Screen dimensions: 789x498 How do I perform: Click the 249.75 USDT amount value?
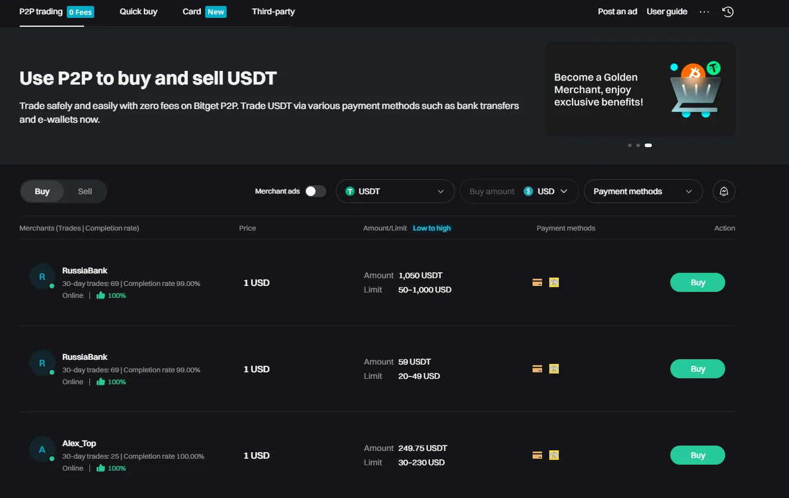(x=423, y=448)
